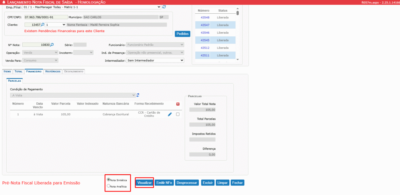Select the Nota Sintética radio option
The width and height of the screenshot is (400, 195).
(x=109, y=180)
